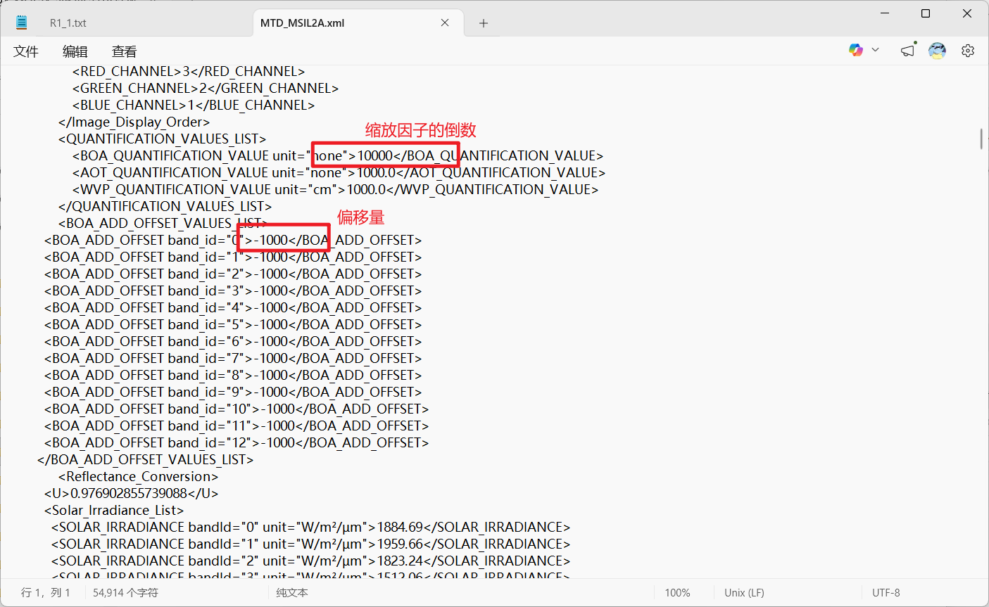The height and width of the screenshot is (607, 989).
Task: Click the <Reflectance_Conversion> tag
Action: [x=139, y=476]
